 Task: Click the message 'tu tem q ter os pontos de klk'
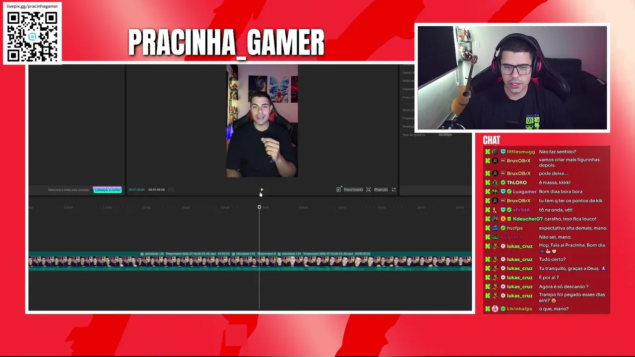[x=571, y=201]
